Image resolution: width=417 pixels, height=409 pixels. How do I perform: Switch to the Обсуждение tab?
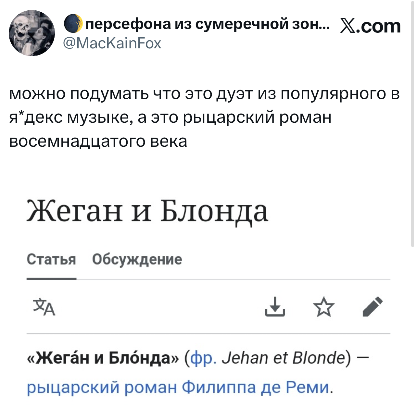[137, 259]
